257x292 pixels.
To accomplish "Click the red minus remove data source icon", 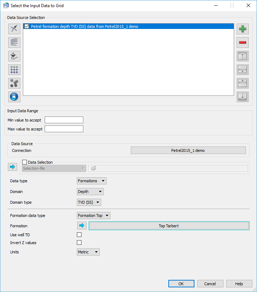I will coord(243,43).
